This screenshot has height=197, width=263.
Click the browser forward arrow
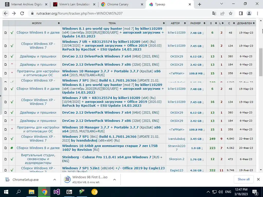click(x=14, y=13)
